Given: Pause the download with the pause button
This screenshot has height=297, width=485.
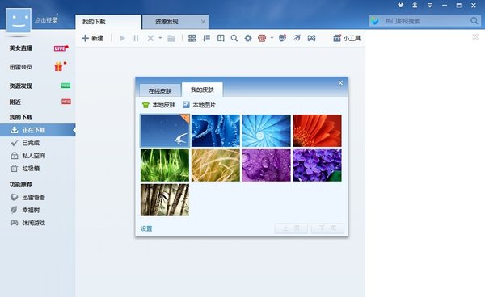Looking at the screenshot, I should click(136, 38).
